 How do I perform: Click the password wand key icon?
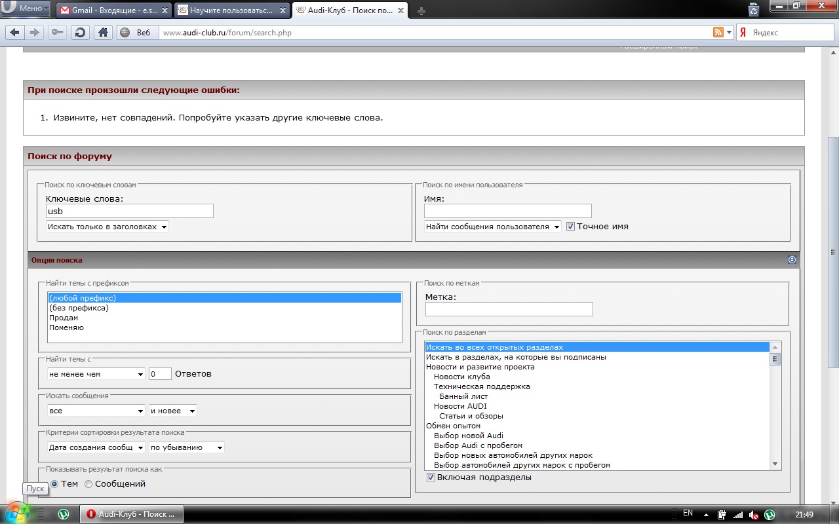[x=58, y=33]
